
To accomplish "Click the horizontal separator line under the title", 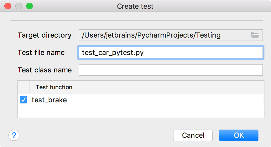I will pyautogui.click(x=136, y=20).
